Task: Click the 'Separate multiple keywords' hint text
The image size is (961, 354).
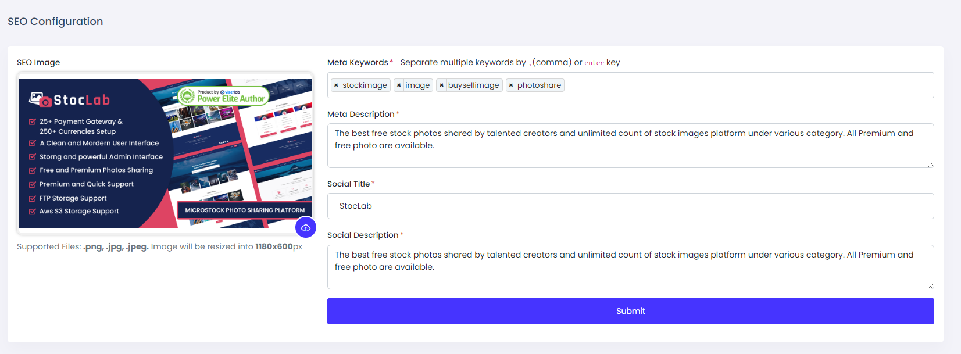Action: 510,62
